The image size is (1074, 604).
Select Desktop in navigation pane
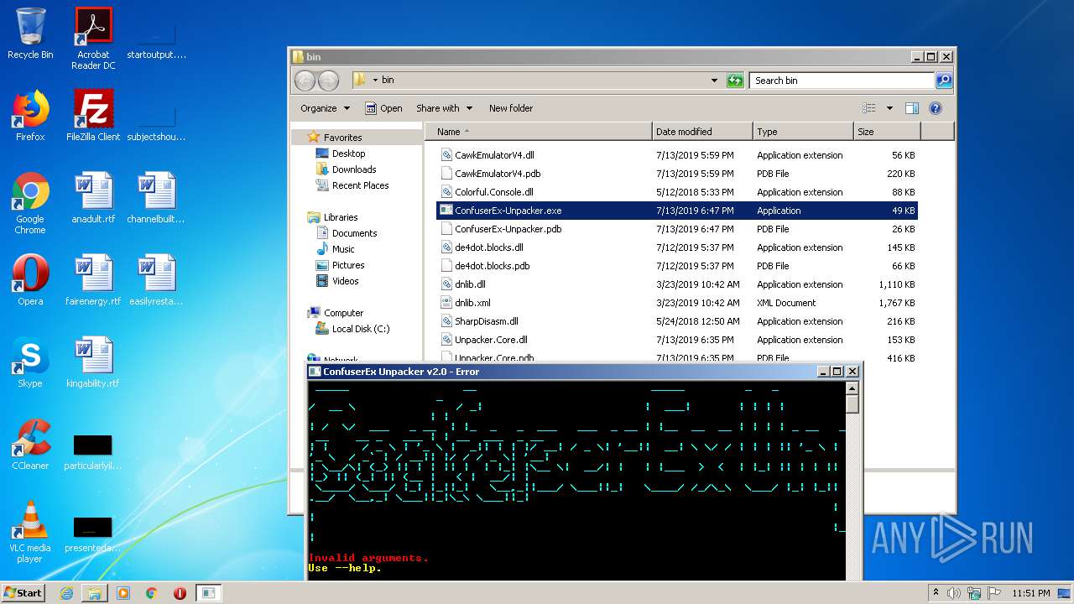coord(348,154)
